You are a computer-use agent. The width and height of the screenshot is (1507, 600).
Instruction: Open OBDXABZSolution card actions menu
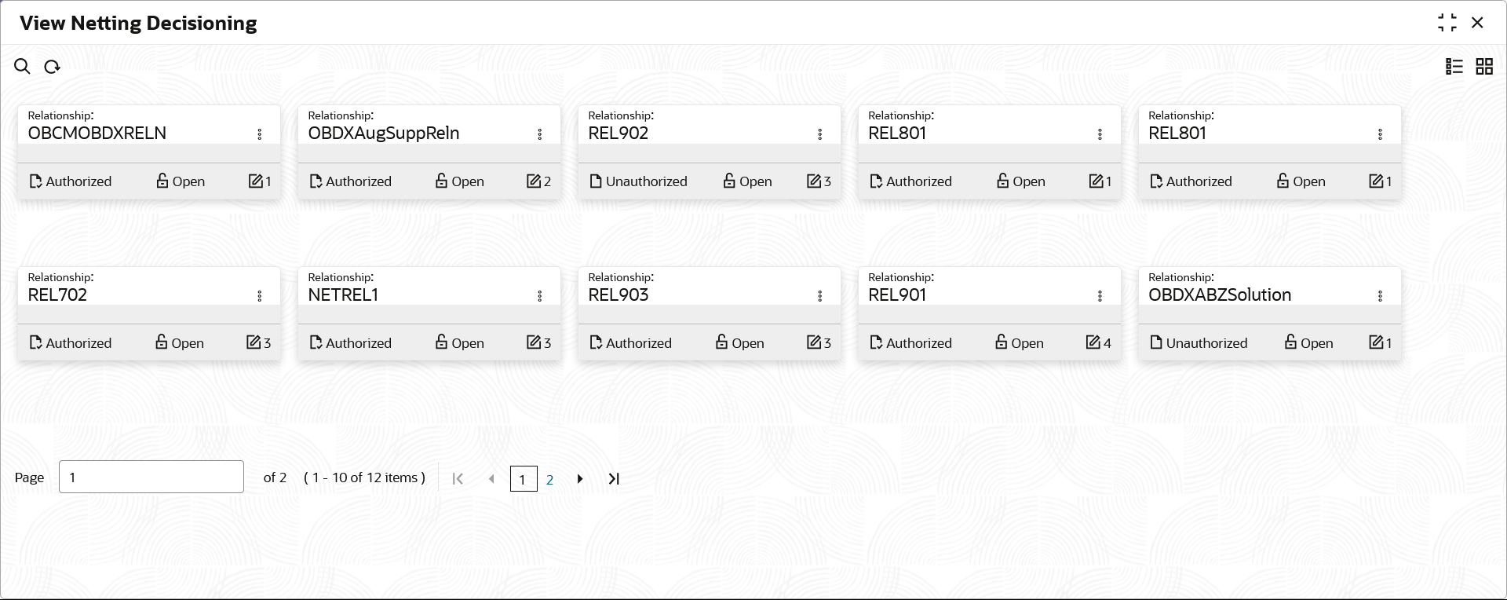point(1380,296)
